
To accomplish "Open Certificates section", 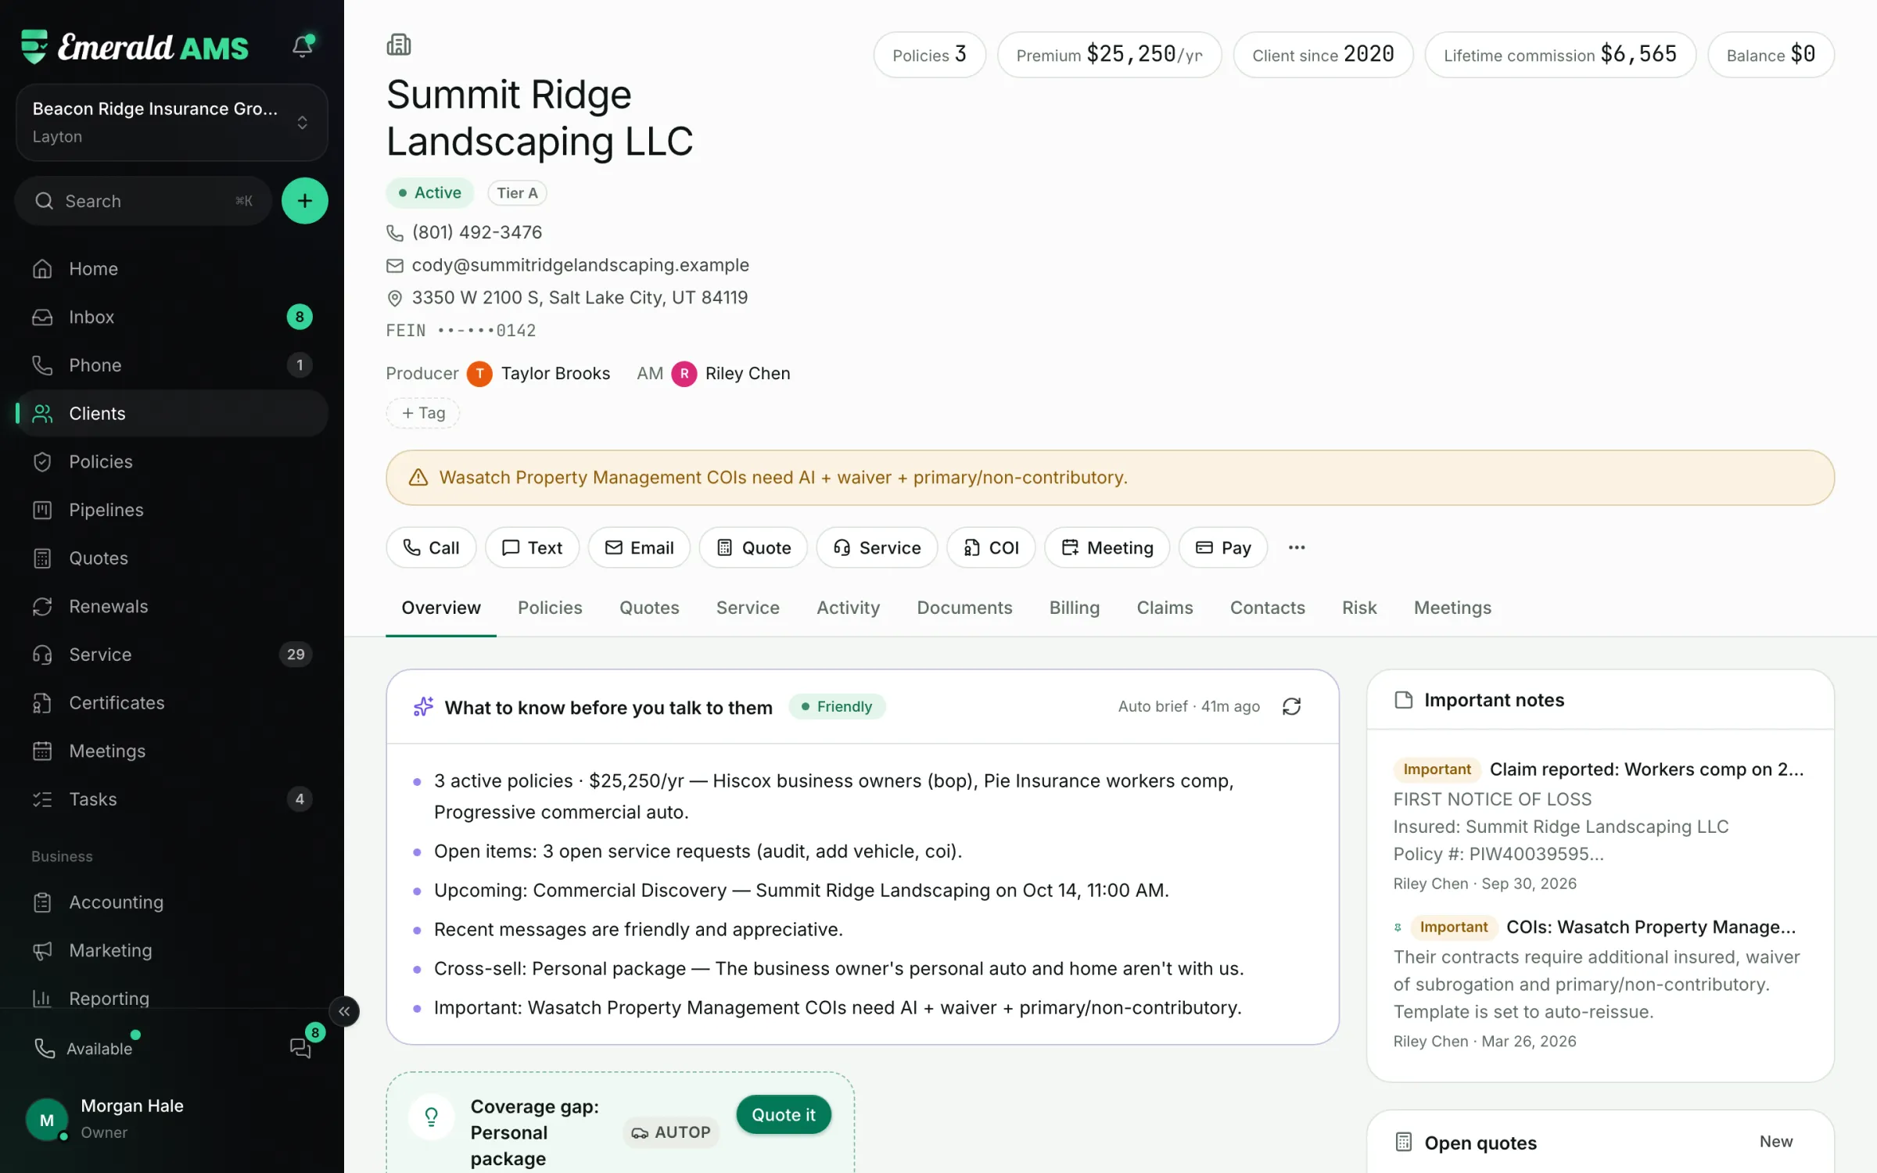I will click(x=171, y=703).
